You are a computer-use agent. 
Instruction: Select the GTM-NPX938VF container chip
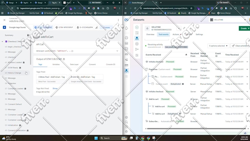(x=64, y=27)
